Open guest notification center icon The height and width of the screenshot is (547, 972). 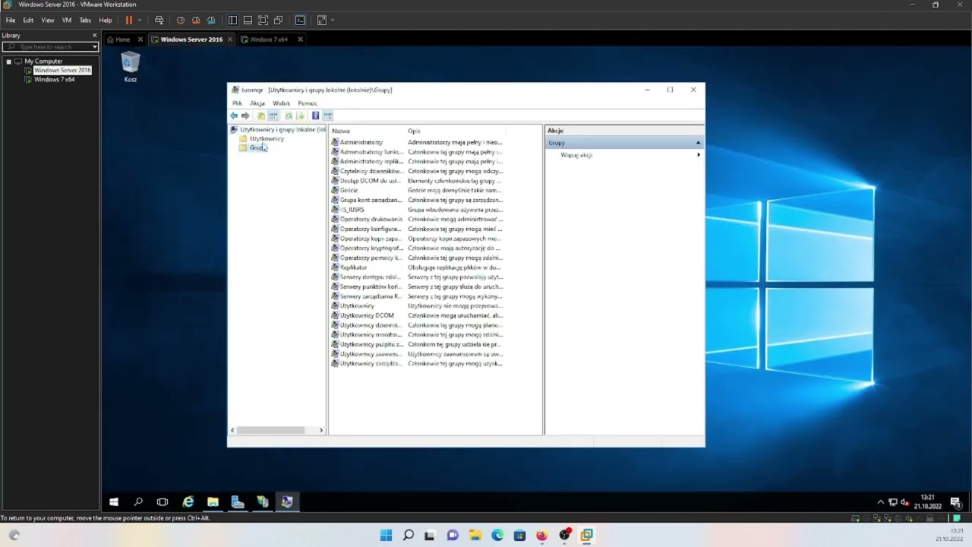pyautogui.click(x=955, y=502)
